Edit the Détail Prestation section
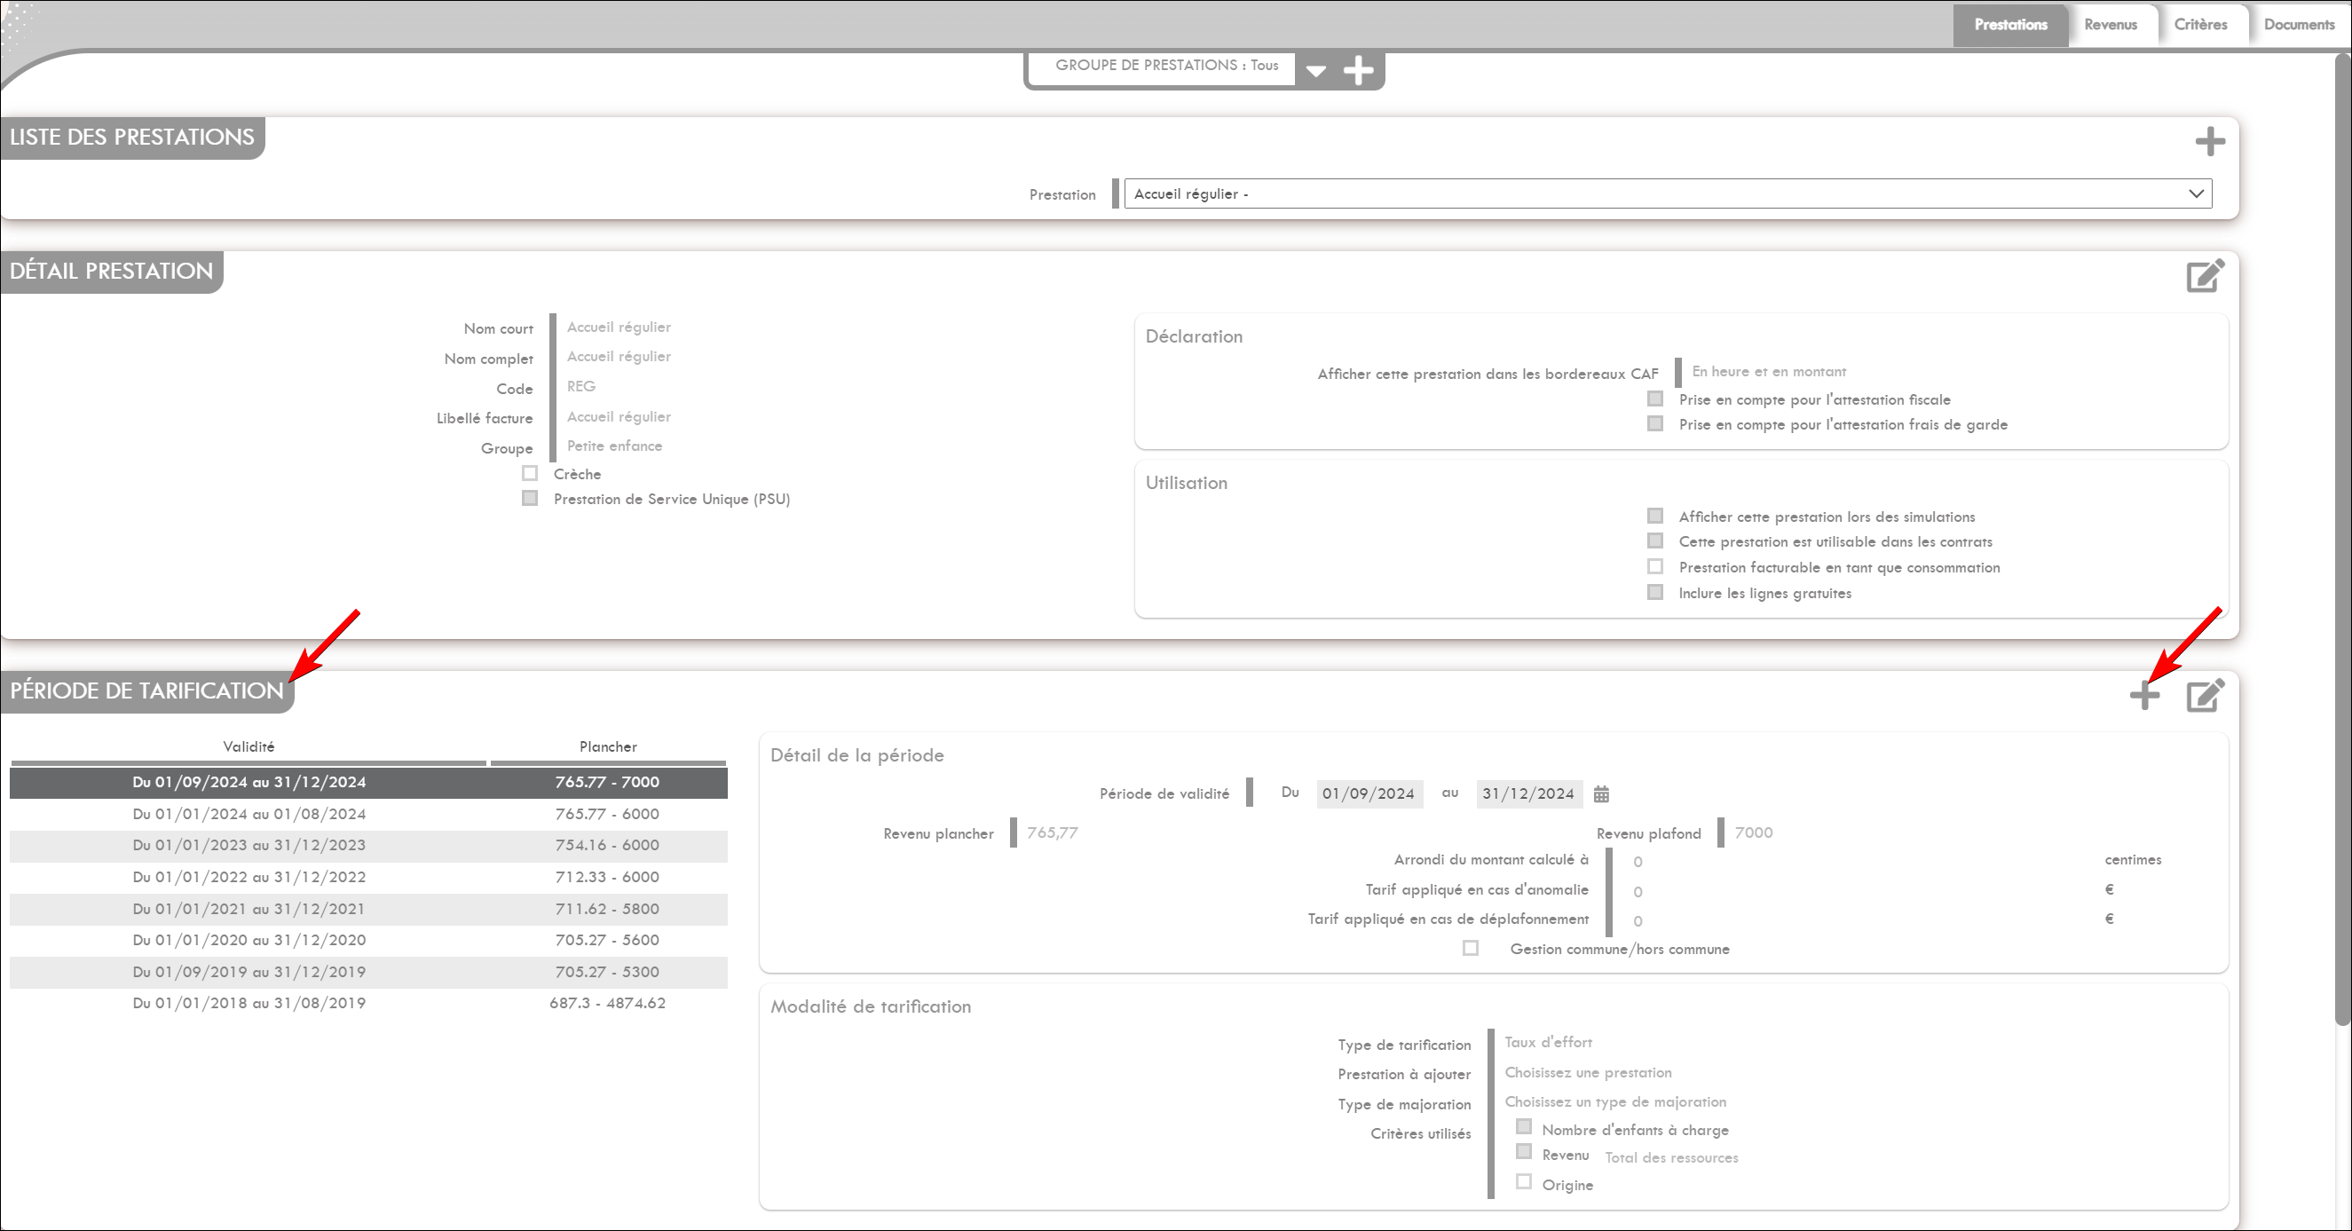The image size is (2352, 1231). click(x=2205, y=275)
